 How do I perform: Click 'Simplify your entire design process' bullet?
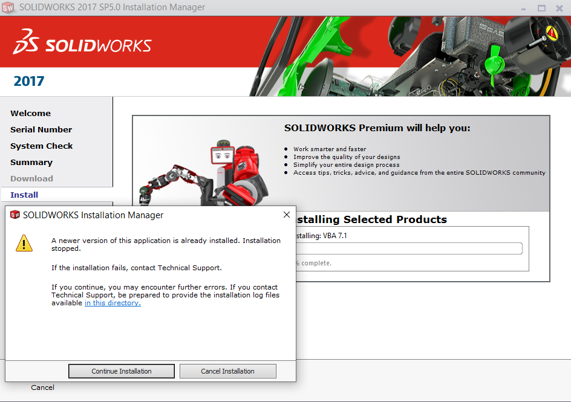(x=347, y=165)
